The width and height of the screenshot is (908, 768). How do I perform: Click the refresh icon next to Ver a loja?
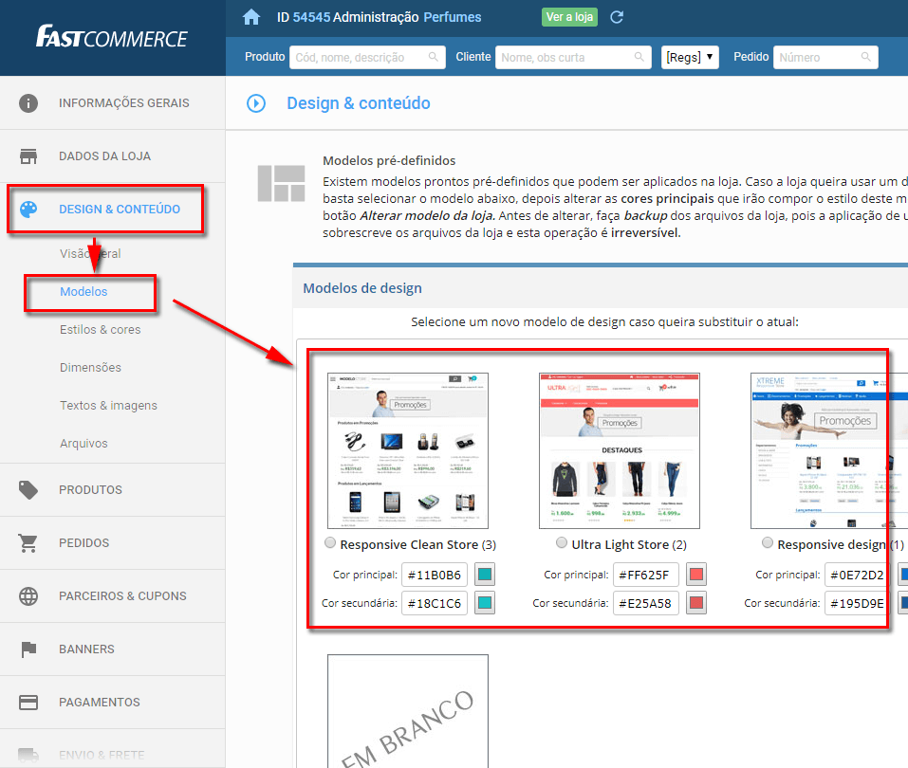[618, 17]
